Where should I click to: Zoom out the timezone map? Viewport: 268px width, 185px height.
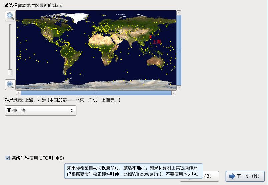[10, 84]
